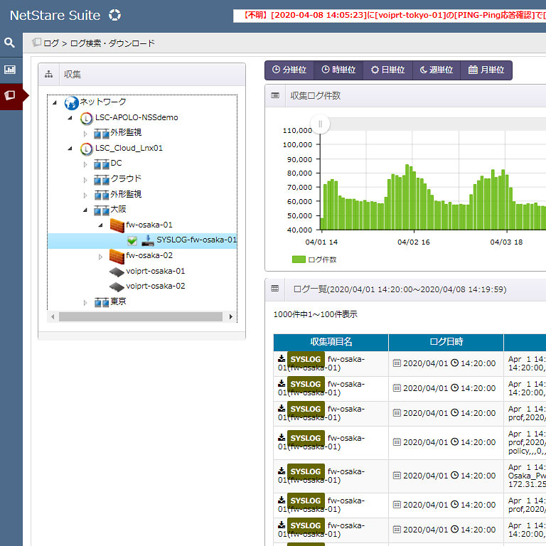Click the SYSLOG-fw-osaka-01 download device icon

coord(148,240)
